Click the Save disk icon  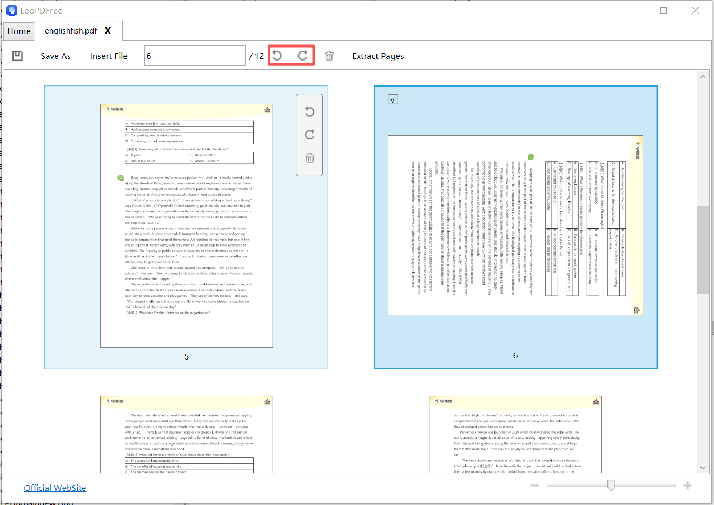pos(17,56)
